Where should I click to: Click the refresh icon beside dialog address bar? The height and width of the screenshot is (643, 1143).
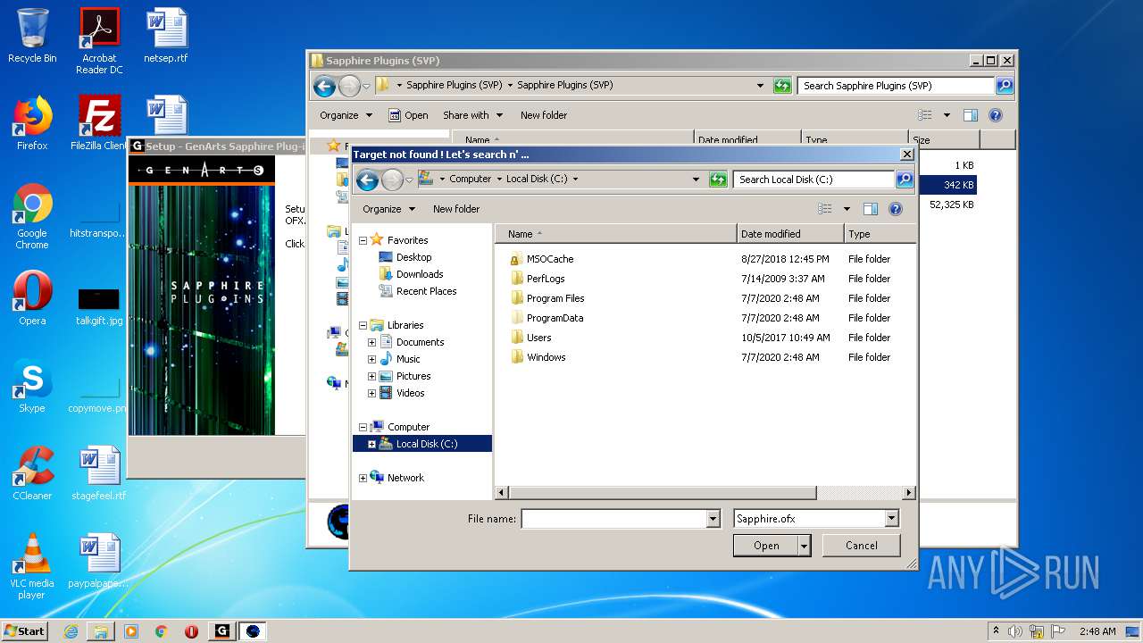point(718,180)
